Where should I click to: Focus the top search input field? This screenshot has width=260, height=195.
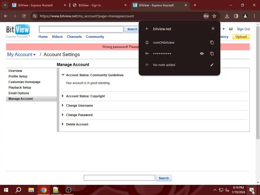tap(81, 29)
